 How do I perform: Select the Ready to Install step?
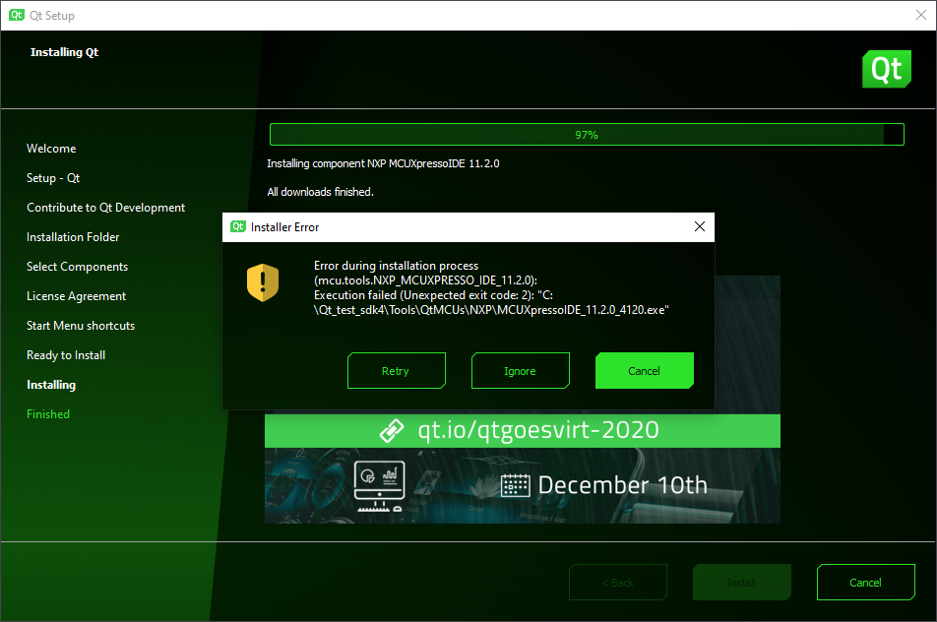(x=66, y=355)
